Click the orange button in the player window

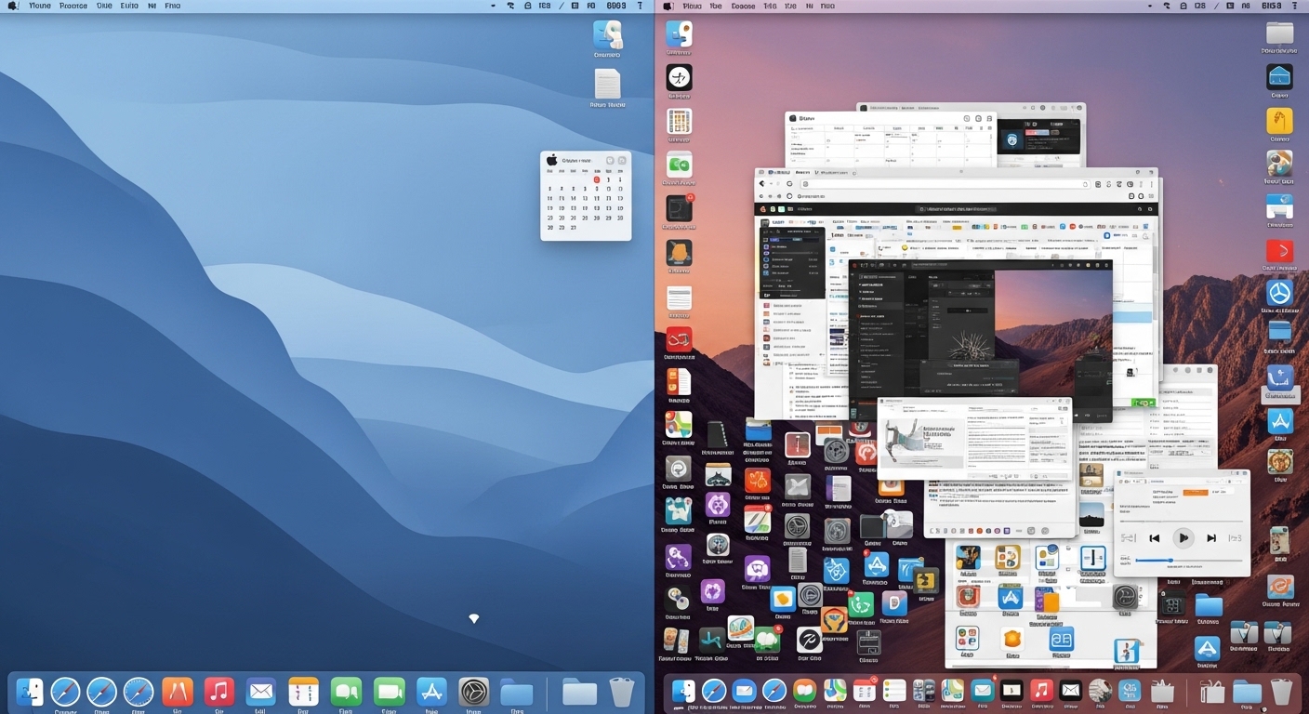(x=1195, y=492)
